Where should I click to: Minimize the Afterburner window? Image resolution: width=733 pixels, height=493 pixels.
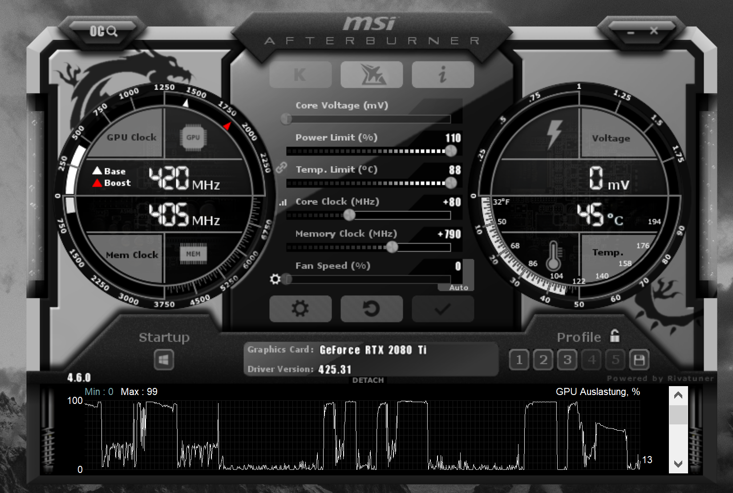[631, 32]
